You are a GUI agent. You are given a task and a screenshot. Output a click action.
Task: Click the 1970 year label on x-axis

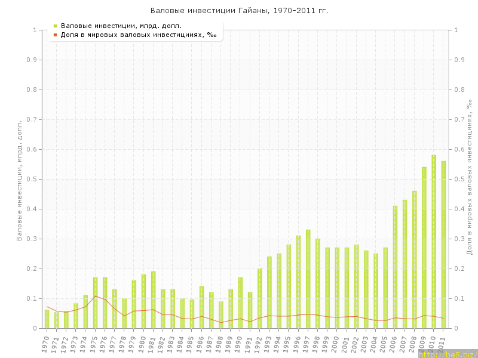[x=46, y=344]
